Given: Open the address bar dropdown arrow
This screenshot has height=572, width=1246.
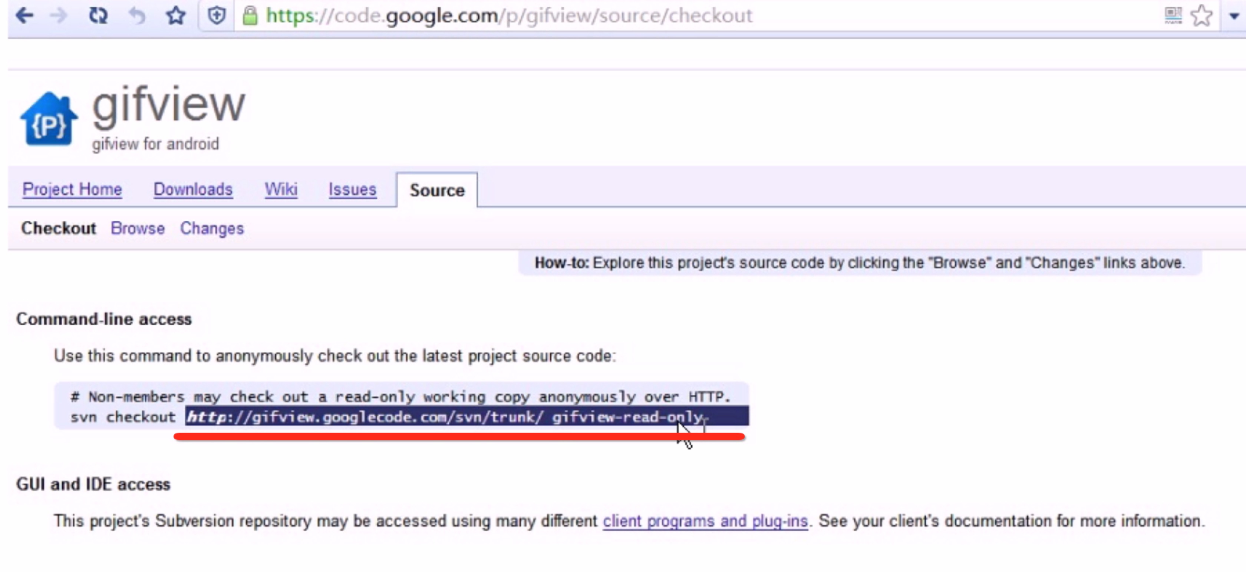Looking at the screenshot, I should [1234, 16].
